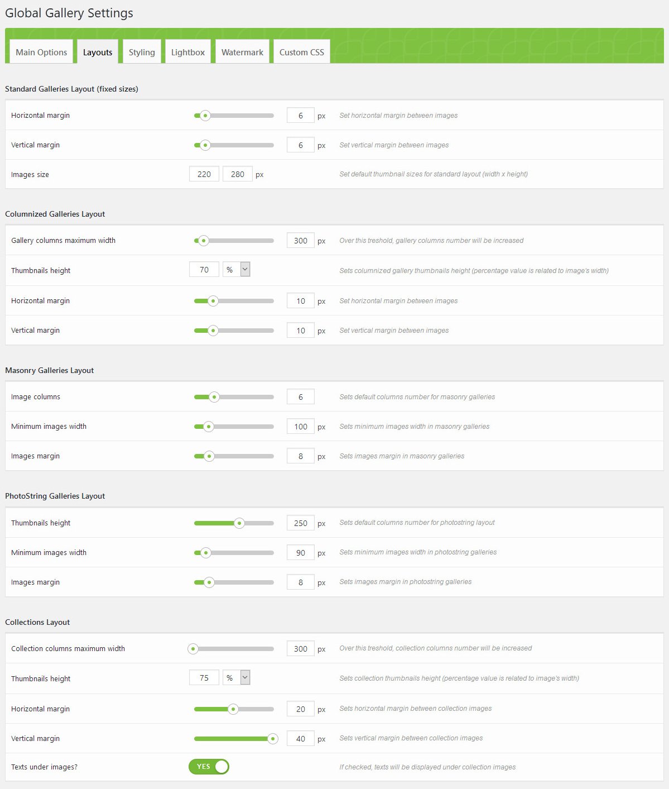Viewport: 669px width, 789px height.
Task: Click the Masonry Minimum images width field
Action: [x=301, y=427]
